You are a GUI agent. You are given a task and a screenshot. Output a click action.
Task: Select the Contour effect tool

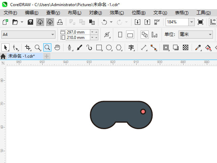tap(166, 47)
